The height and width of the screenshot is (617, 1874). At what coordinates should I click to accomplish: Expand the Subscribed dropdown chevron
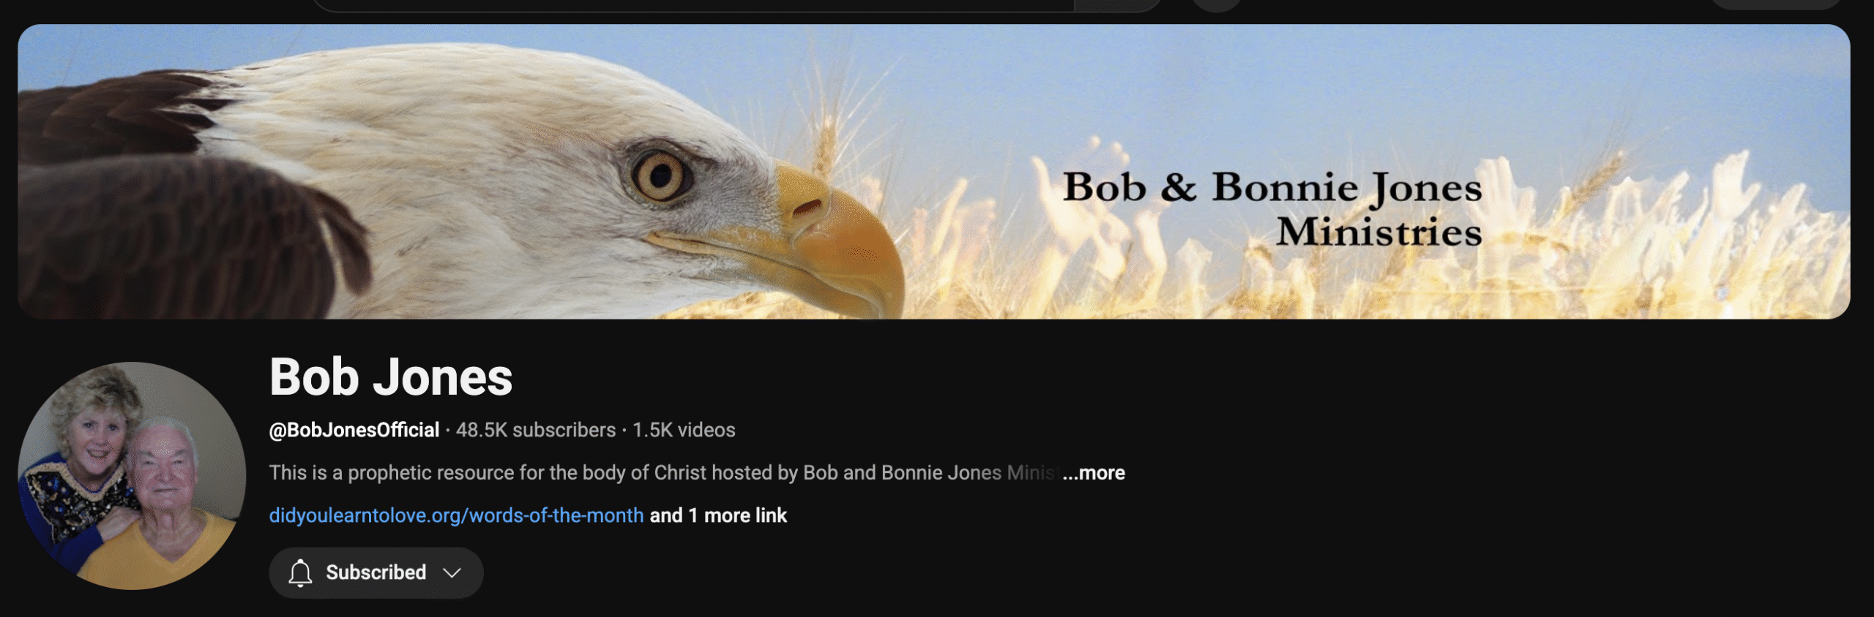point(452,572)
